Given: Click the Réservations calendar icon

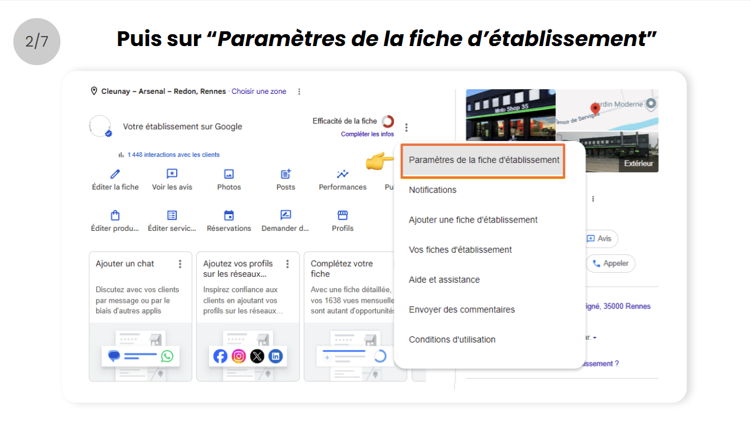Looking at the screenshot, I should (x=229, y=215).
